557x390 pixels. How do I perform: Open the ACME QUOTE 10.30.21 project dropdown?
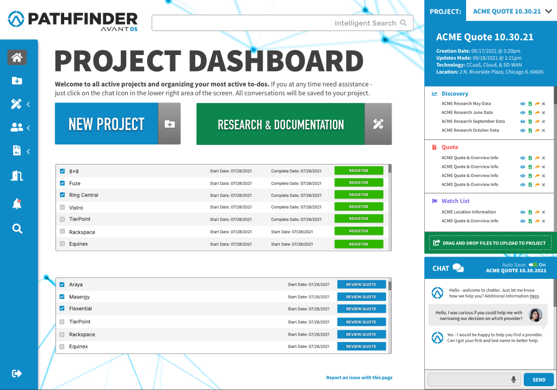click(512, 11)
